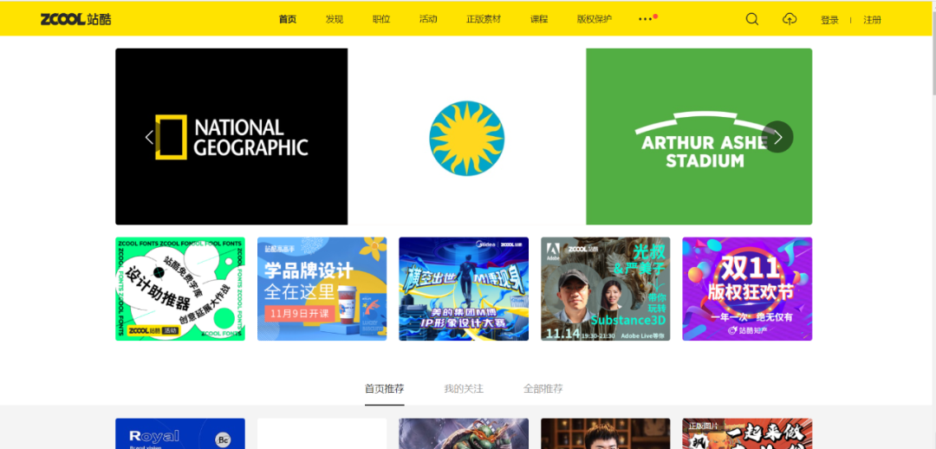Switch to the 全部推荐 tab
This screenshot has width=936, height=449.
[x=543, y=388]
